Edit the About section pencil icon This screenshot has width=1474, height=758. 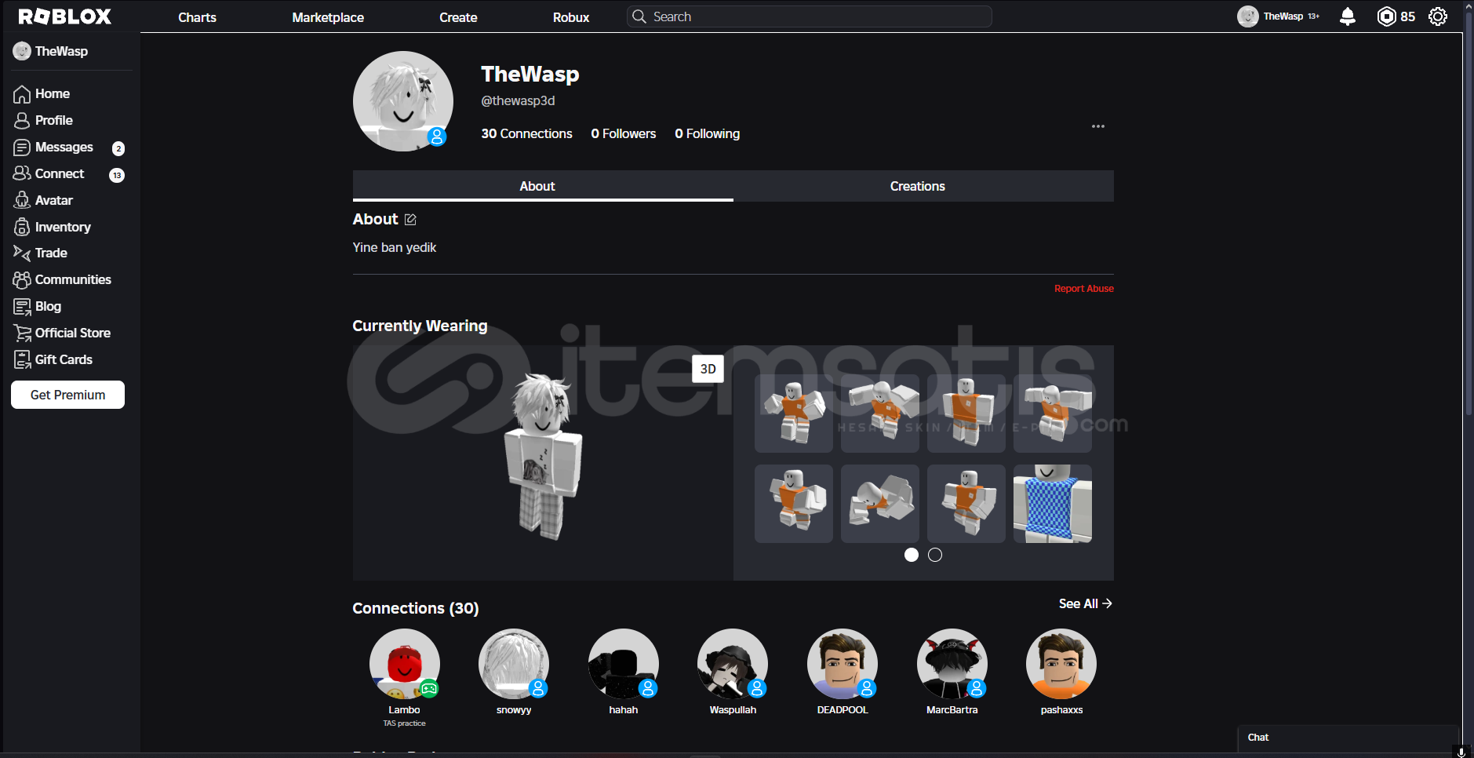coord(410,220)
